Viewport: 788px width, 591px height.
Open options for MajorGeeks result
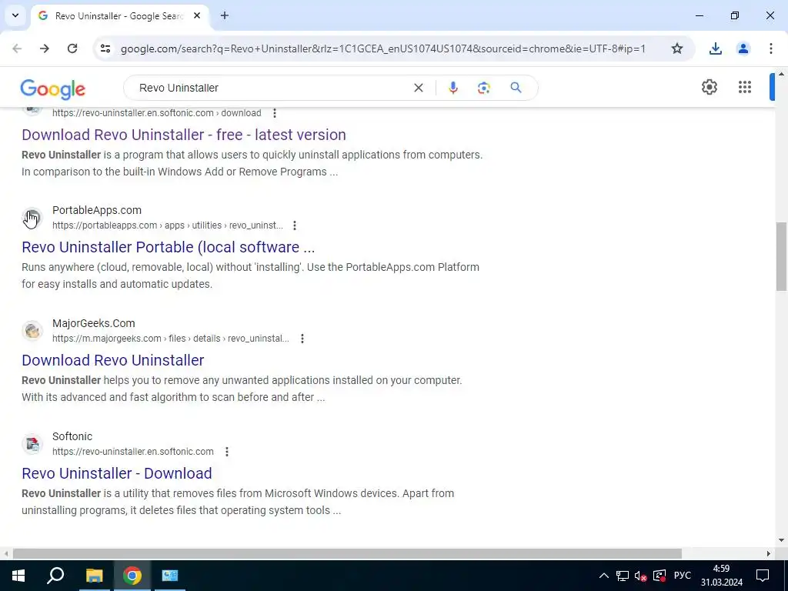click(x=302, y=339)
